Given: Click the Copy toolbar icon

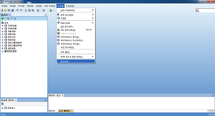Looking at the screenshot, I should 29,10.
